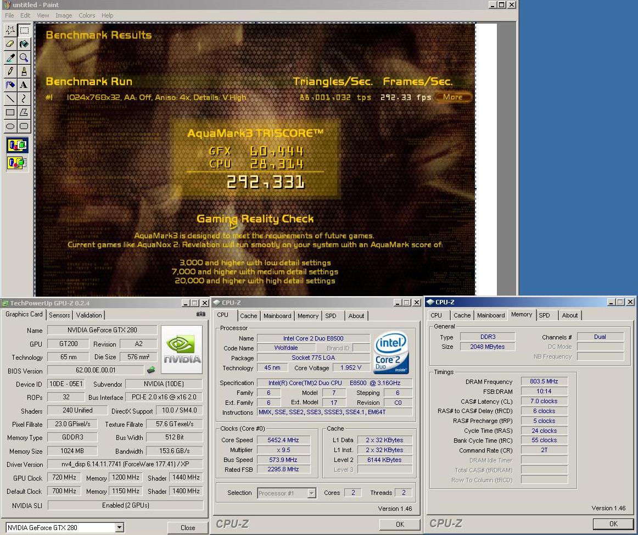Click the Intel Core 2 Duo logo
The image size is (638, 535).
(x=391, y=352)
